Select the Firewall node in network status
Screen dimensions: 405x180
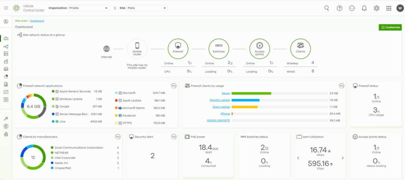[178, 49]
